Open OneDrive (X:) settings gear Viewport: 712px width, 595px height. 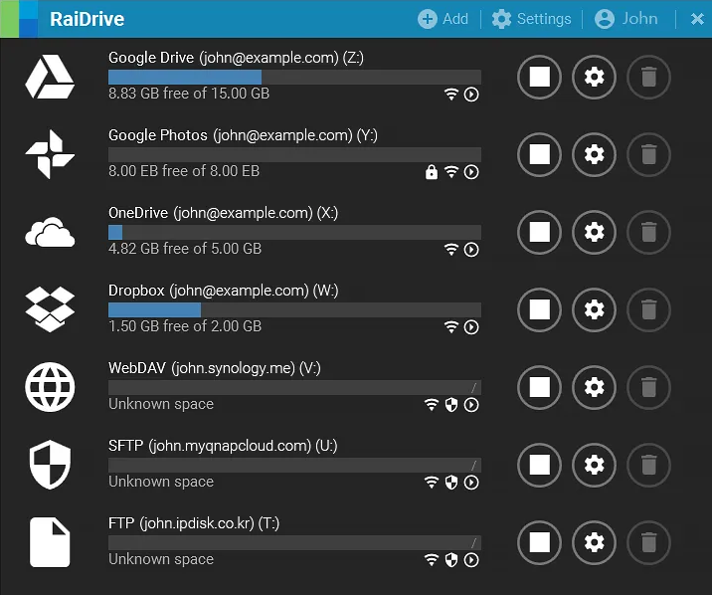(594, 232)
